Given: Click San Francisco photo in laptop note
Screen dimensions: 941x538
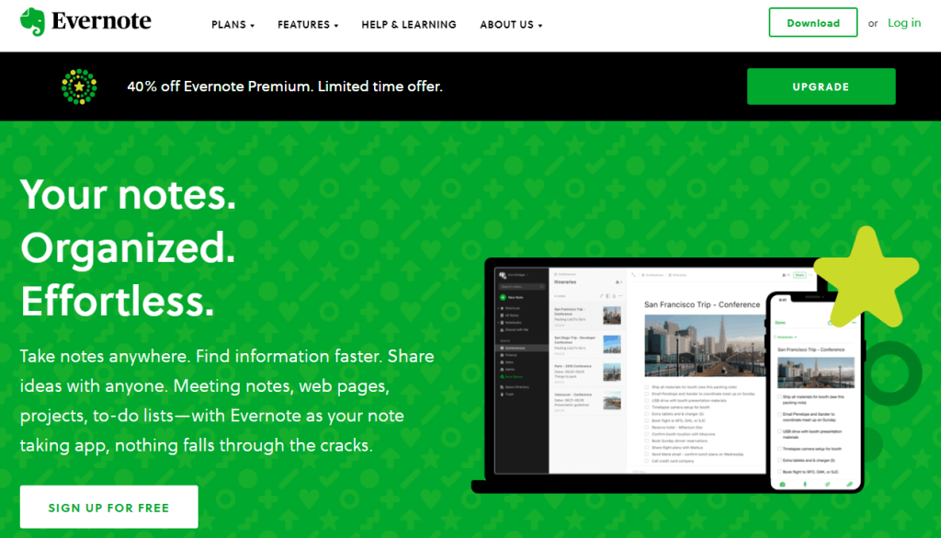Looking at the screenshot, I should (706, 345).
